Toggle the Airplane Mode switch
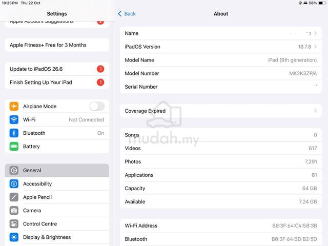Image resolution: width=328 pixels, height=246 pixels. [x=97, y=106]
